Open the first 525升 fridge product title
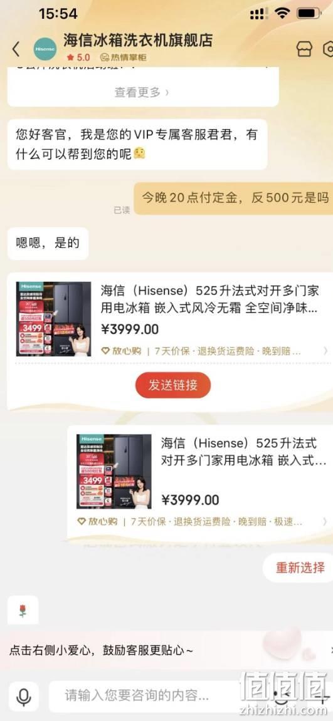This screenshot has height=721, width=333. (210, 299)
